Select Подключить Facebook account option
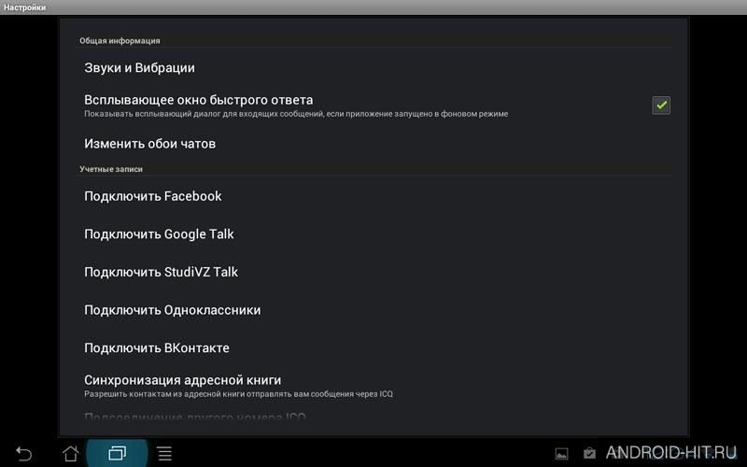The image size is (747, 467). [x=373, y=196]
